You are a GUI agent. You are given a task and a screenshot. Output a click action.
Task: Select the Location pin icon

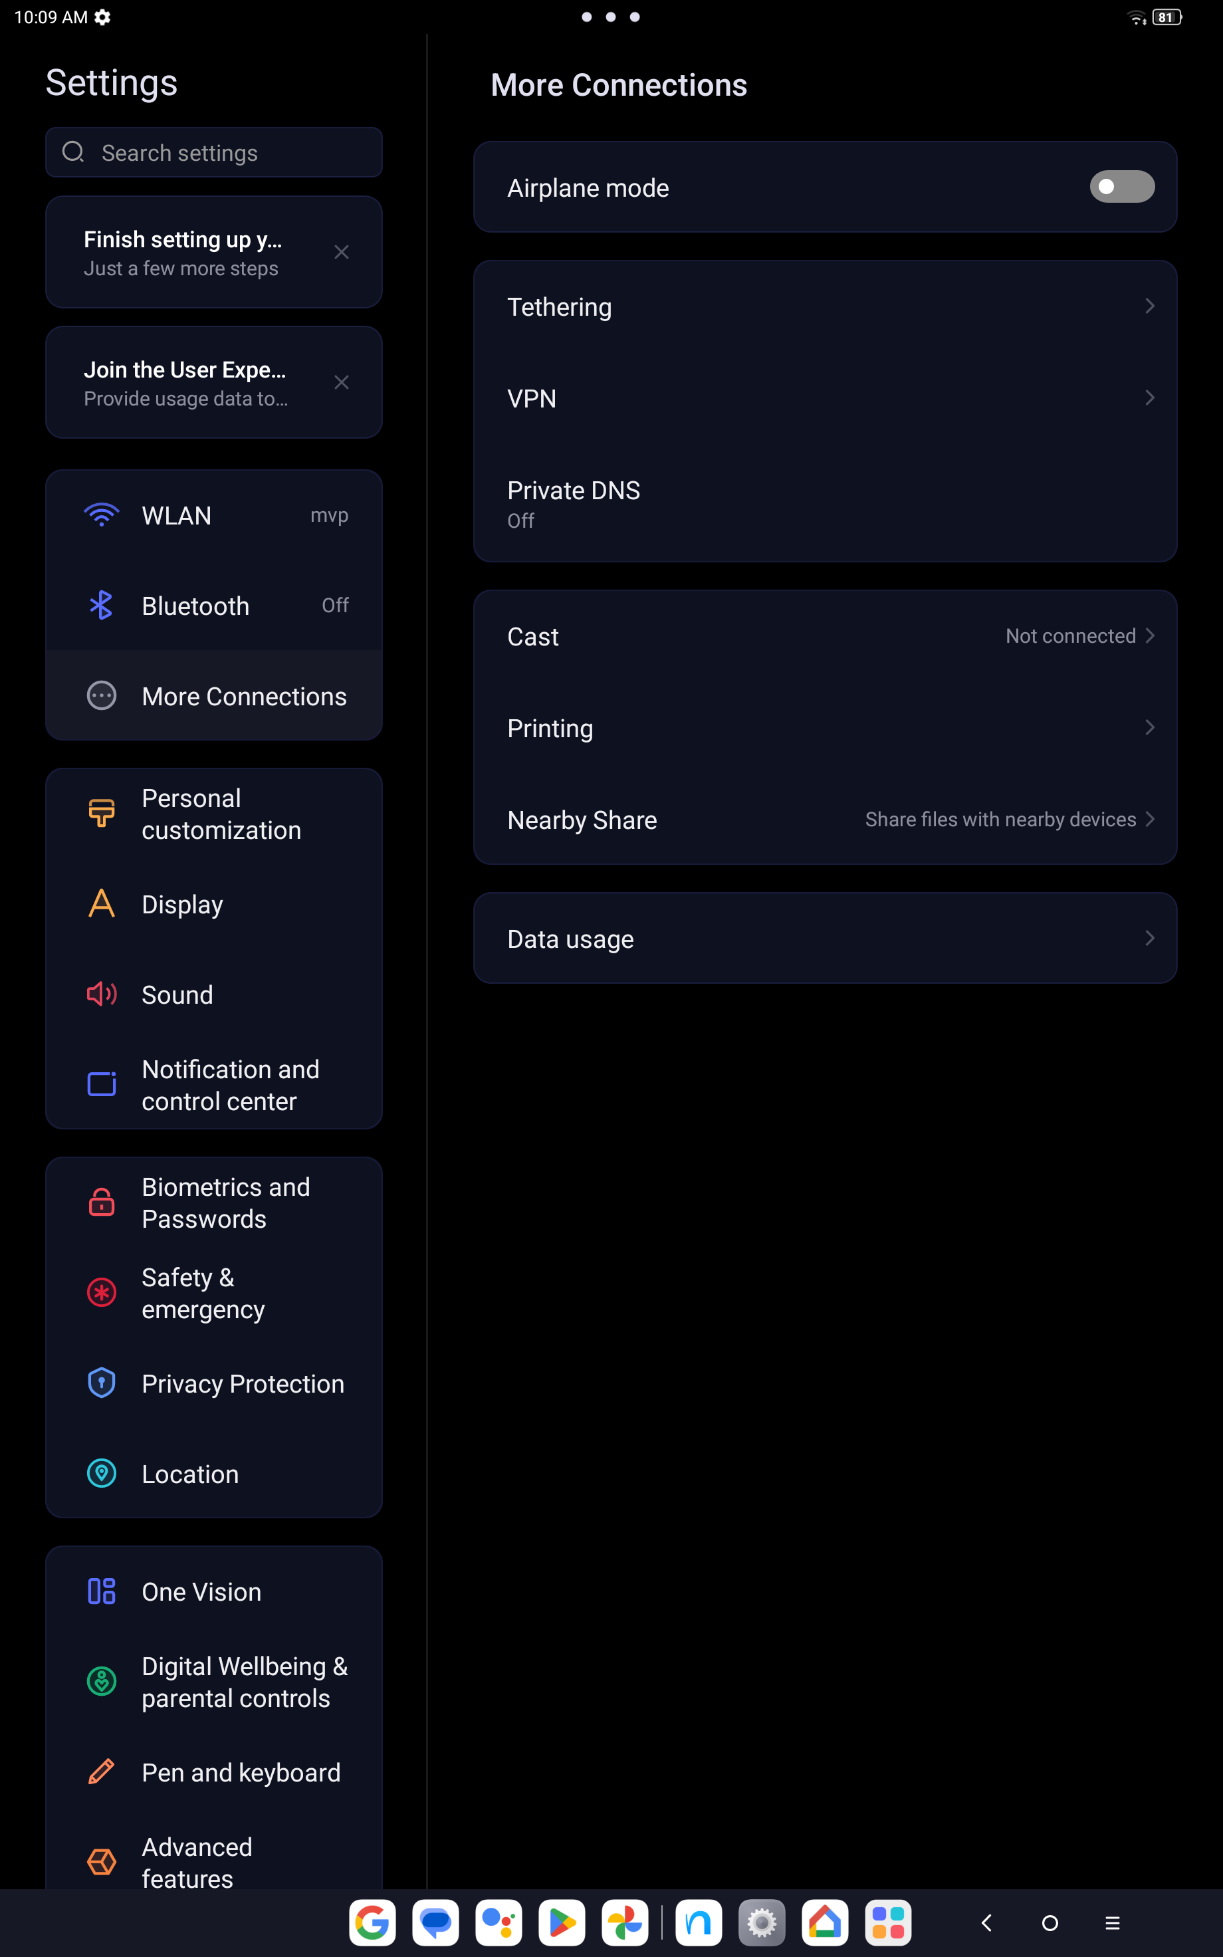coord(101,1474)
